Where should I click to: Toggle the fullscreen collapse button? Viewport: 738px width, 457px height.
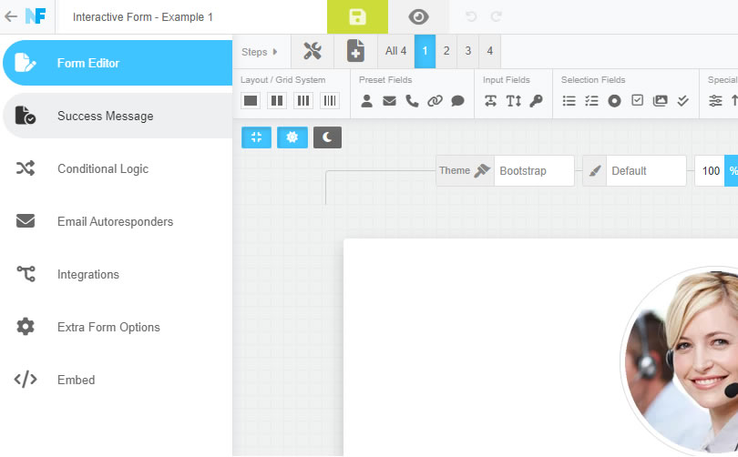click(x=257, y=137)
